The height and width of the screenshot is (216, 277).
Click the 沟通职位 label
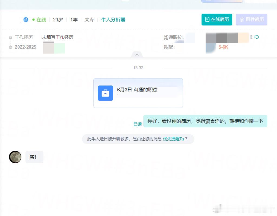(174, 37)
